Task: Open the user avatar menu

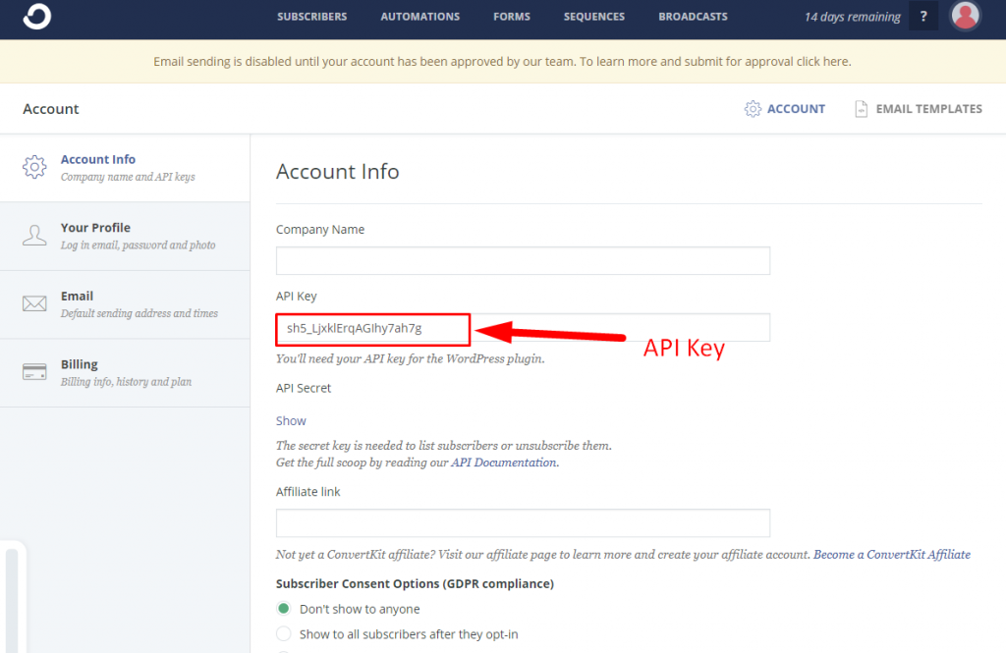Action: point(966,17)
